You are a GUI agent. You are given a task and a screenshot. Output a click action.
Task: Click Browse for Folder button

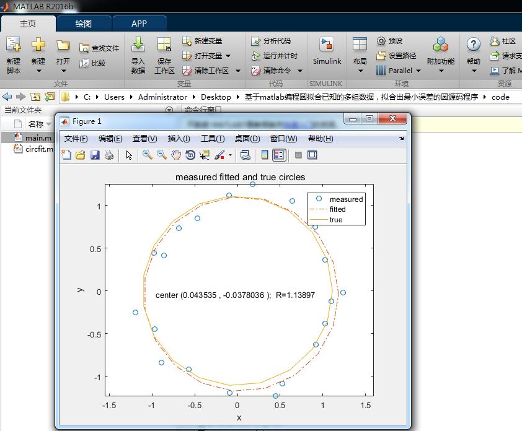[50, 97]
